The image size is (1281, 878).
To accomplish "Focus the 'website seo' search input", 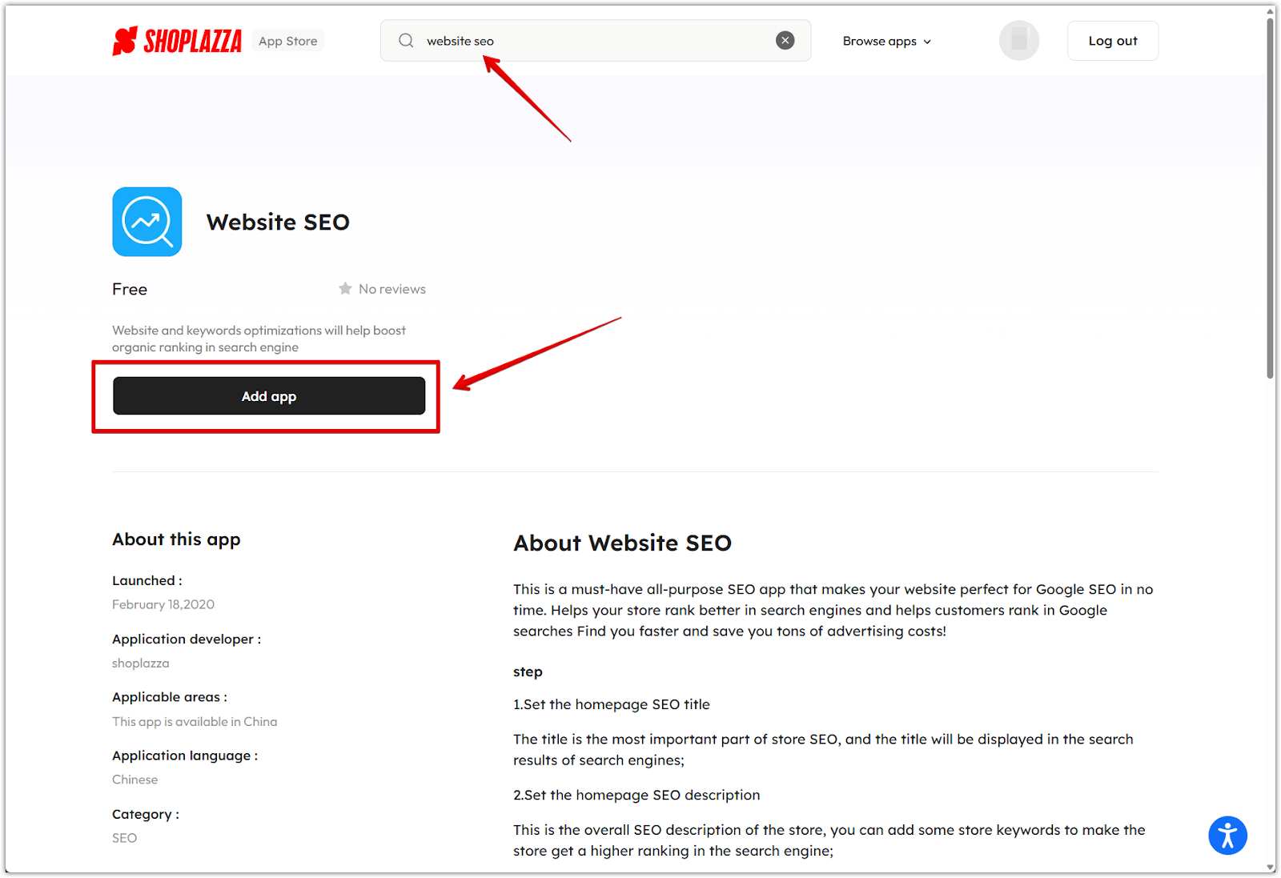I will pyautogui.click(x=596, y=41).
